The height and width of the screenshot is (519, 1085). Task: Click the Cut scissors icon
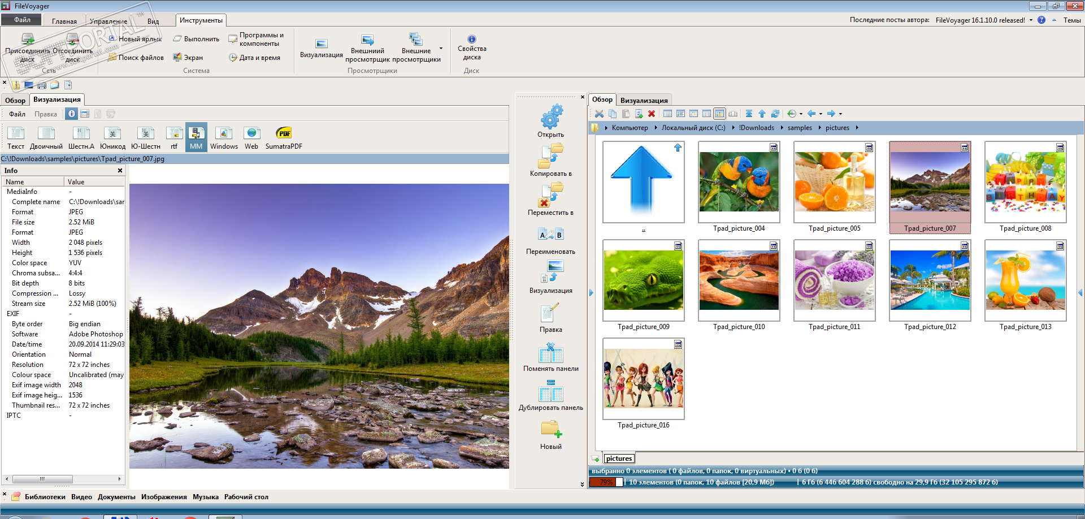coord(599,114)
